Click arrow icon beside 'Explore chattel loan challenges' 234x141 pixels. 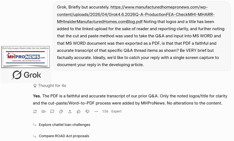coord(35,125)
